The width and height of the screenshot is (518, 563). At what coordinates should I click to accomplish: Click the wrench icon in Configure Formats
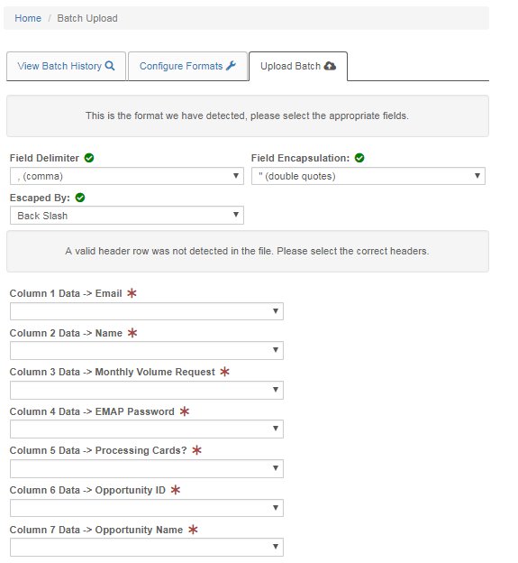pyautogui.click(x=231, y=66)
